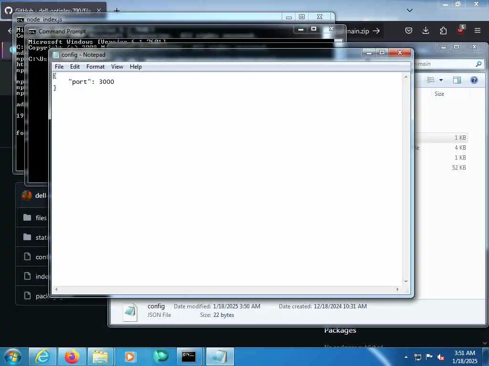Select the GitHub tab in Firefox
The height and width of the screenshot is (366, 489).
coord(54,10)
